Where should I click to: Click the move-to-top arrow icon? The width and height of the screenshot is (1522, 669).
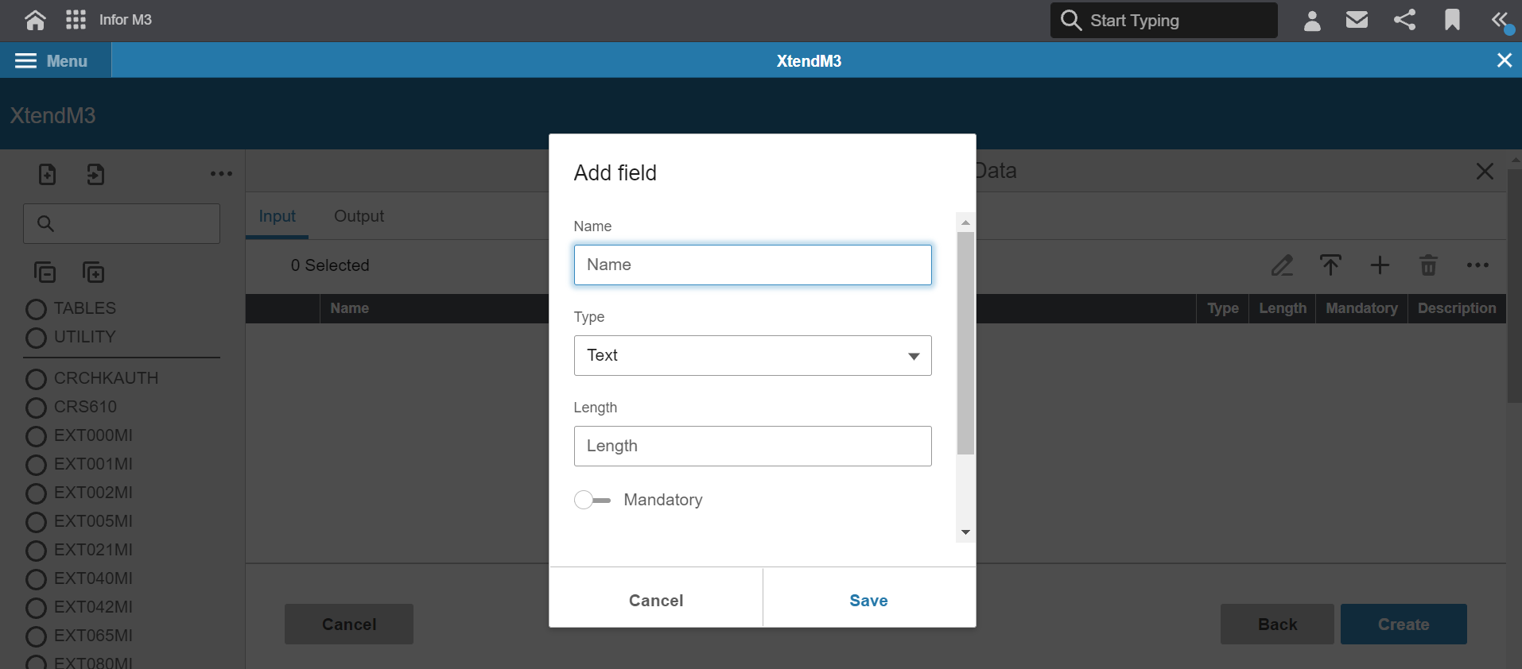coord(1330,265)
